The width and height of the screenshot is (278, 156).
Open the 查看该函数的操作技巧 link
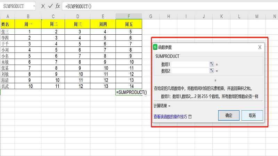[170, 117]
